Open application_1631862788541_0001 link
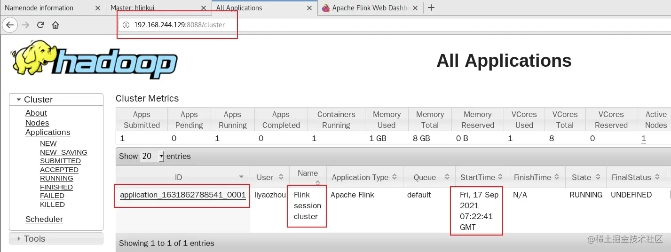The height and width of the screenshot is (252, 671). click(183, 195)
